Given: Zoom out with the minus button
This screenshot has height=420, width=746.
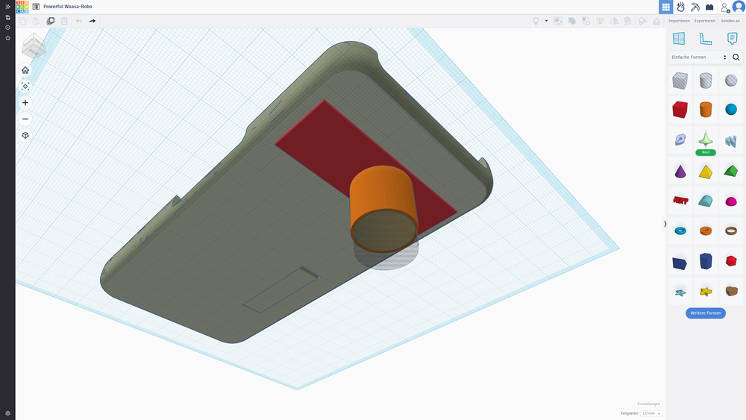Looking at the screenshot, I should coord(25,119).
